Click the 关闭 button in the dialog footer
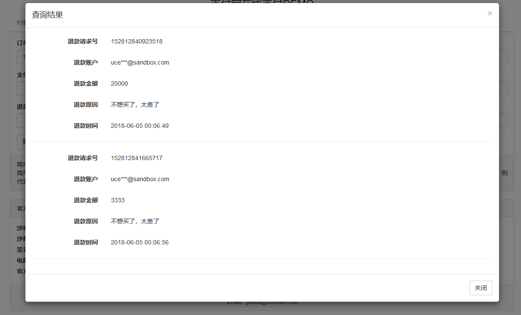Image resolution: width=521 pixels, height=315 pixels. pyautogui.click(x=480, y=287)
